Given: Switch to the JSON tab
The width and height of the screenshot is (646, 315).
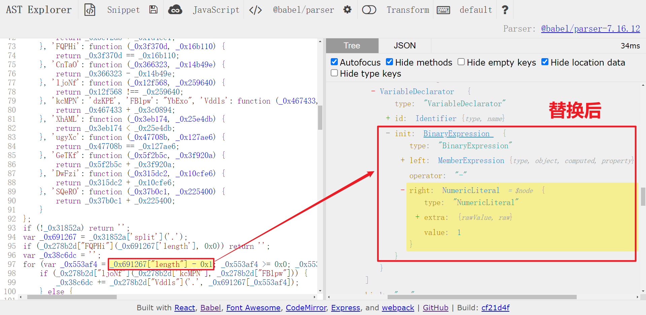Looking at the screenshot, I should pos(405,45).
